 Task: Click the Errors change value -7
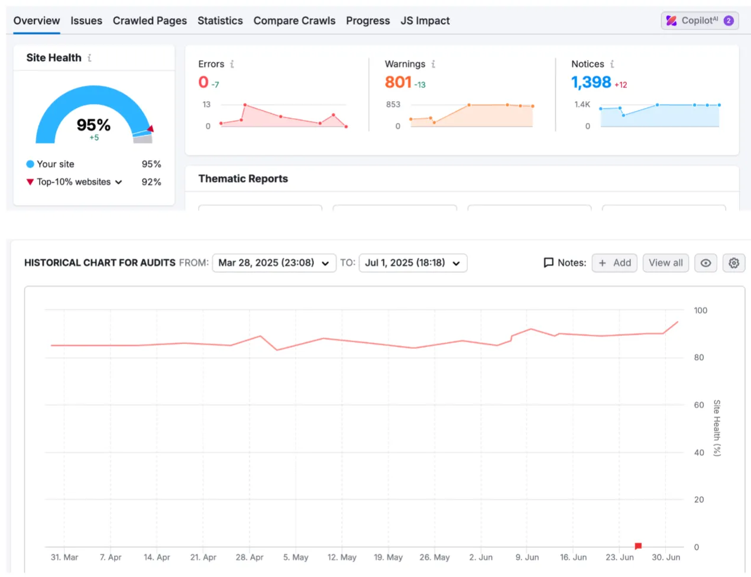pos(215,85)
